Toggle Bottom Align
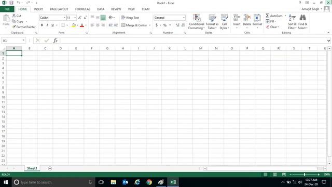332x187 pixels. pyautogui.click(x=103, y=18)
